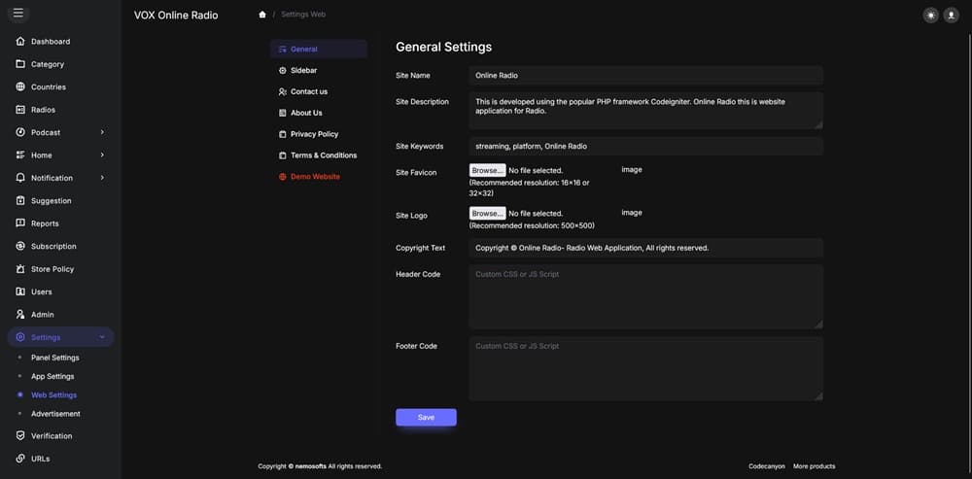
Task: Open the Radios sidebar item
Action: (43, 110)
